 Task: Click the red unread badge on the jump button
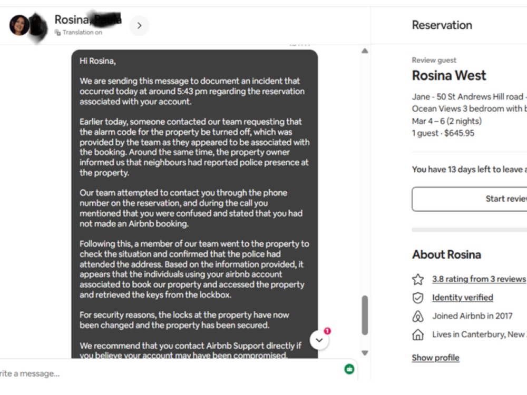click(x=327, y=331)
